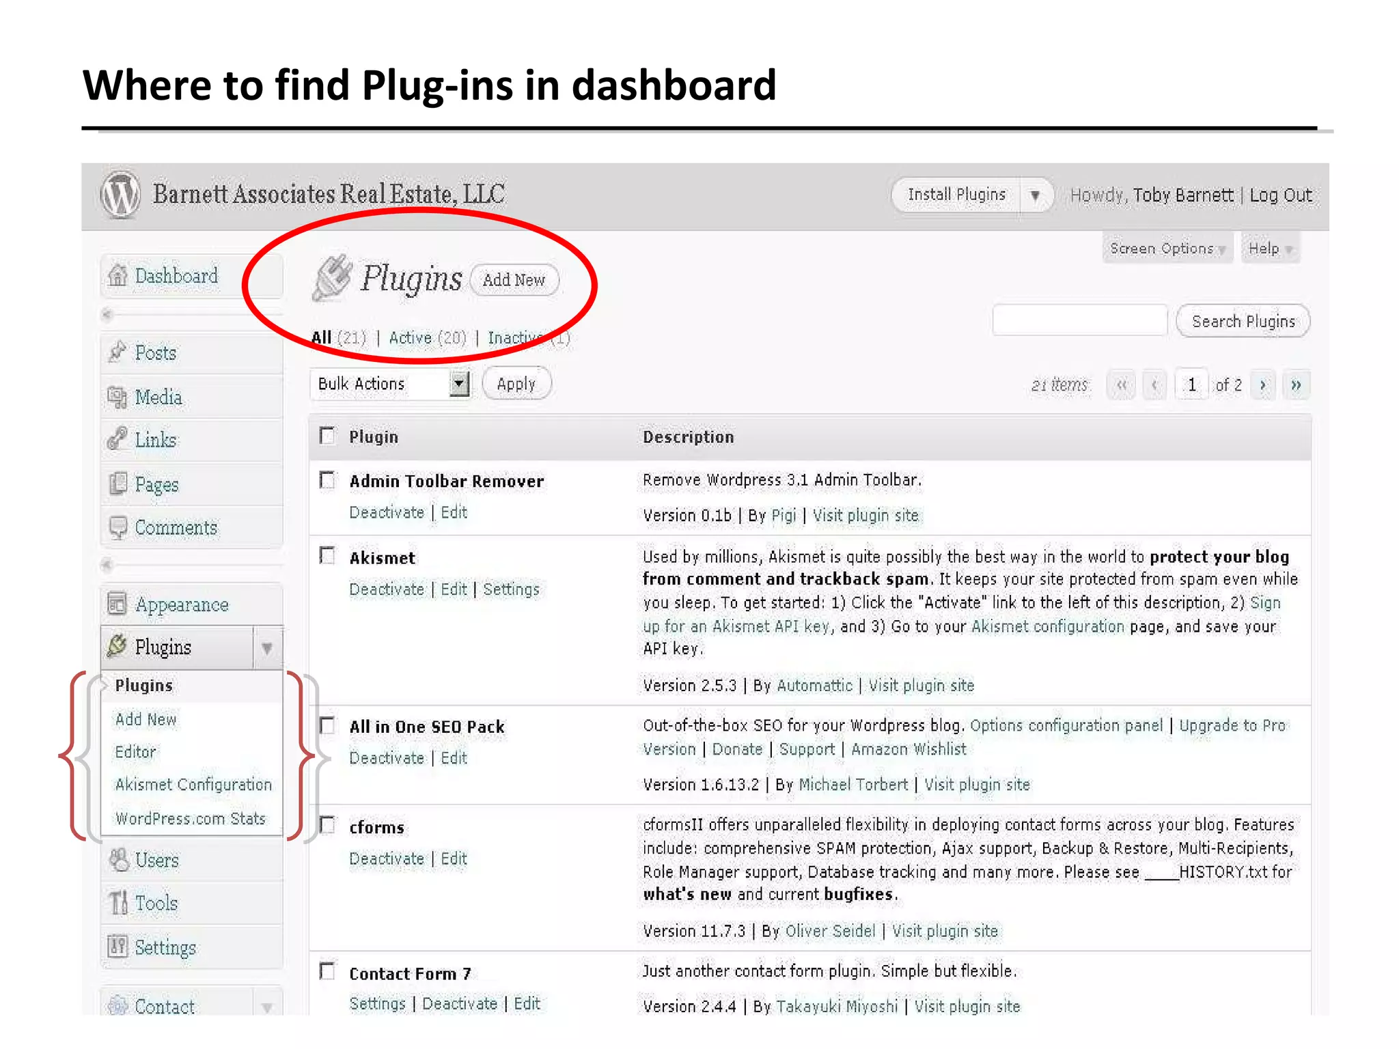Screen dimensions: 1399x1049
Task: Expand the Help panel
Action: click(x=1271, y=249)
